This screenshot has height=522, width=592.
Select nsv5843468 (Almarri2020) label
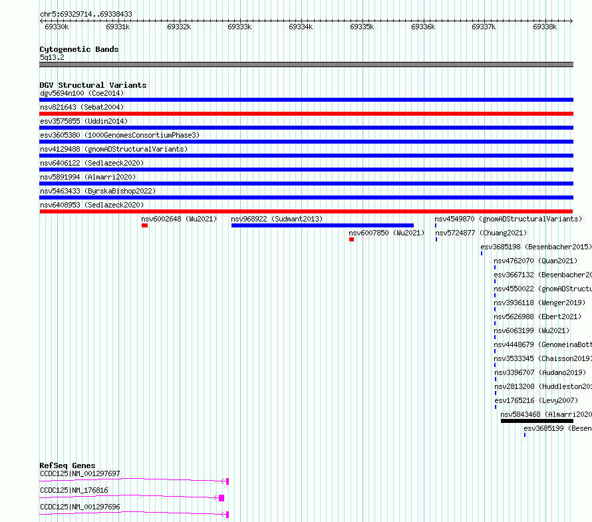click(546, 414)
